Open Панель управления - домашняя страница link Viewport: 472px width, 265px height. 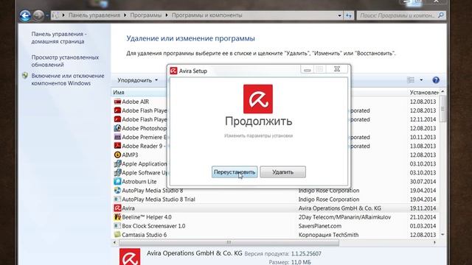point(59,38)
